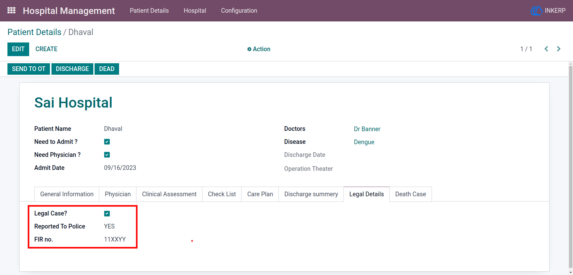
Task: Switch to the Care Plan tab
Action: [x=260, y=194]
